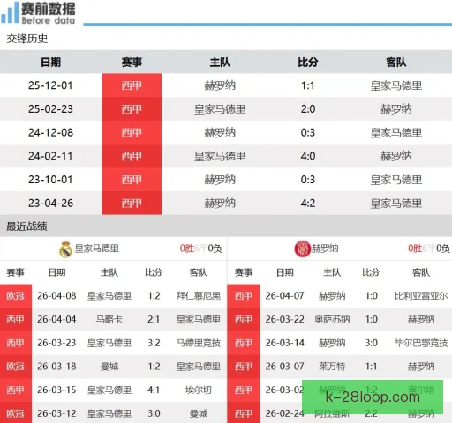Click home team 奥萨苏纳
The height and width of the screenshot is (423, 452).
coord(332,319)
